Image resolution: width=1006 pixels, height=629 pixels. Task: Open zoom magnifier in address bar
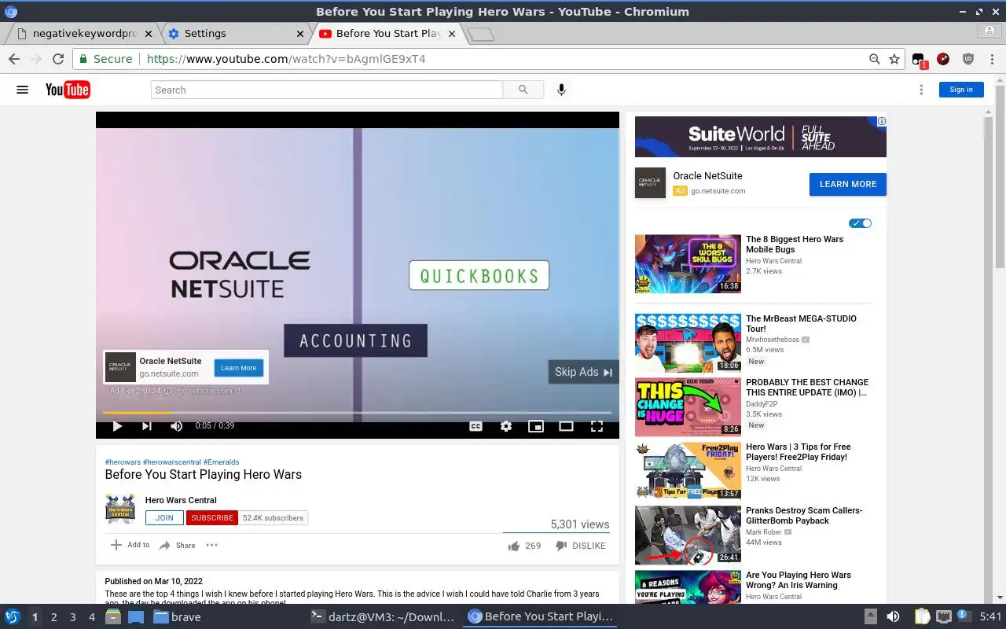click(x=874, y=59)
